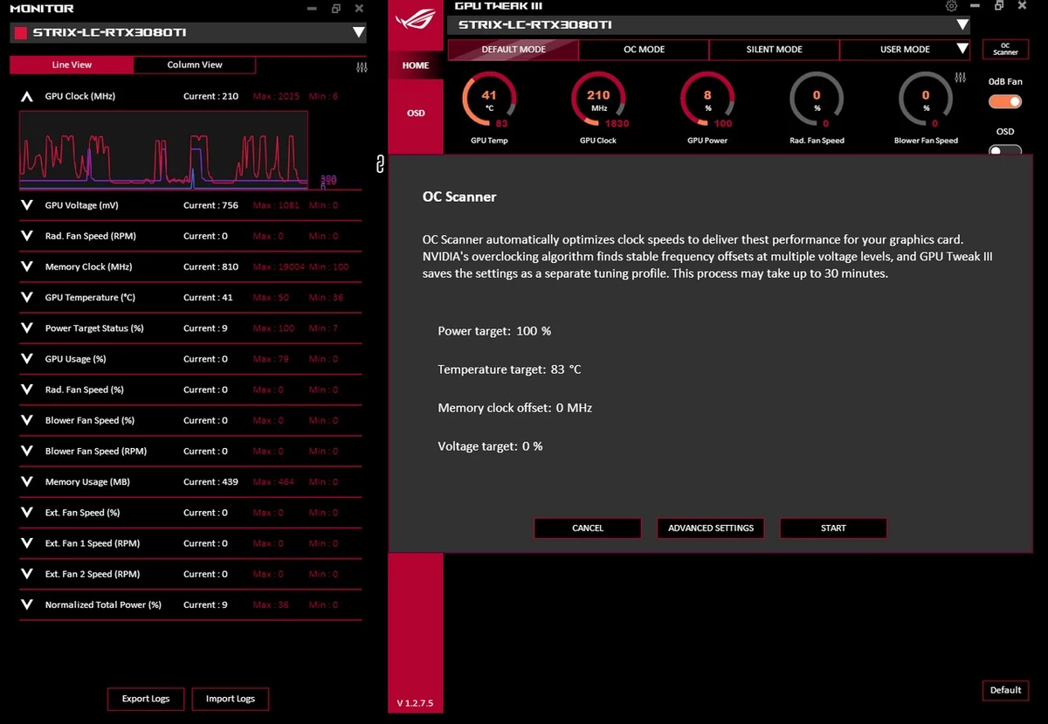Switch to Line View tab
Image resolution: width=1048 pixels, height=724 pixels.
point(72,65)
